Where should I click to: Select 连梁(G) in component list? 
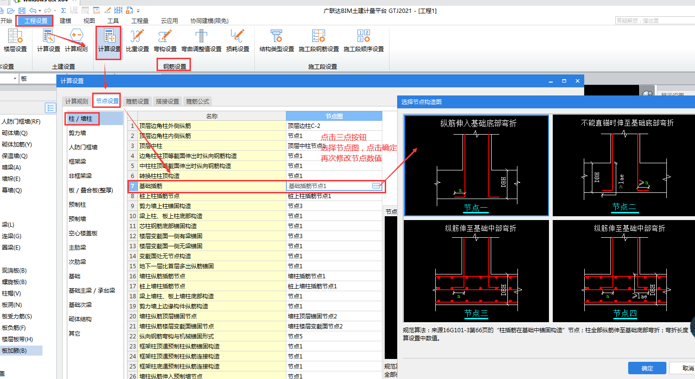pos(11,236)
